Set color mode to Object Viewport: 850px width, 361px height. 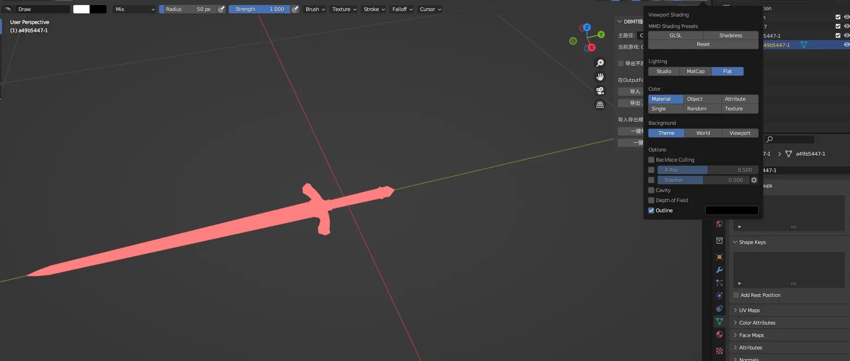pos(702,99)
